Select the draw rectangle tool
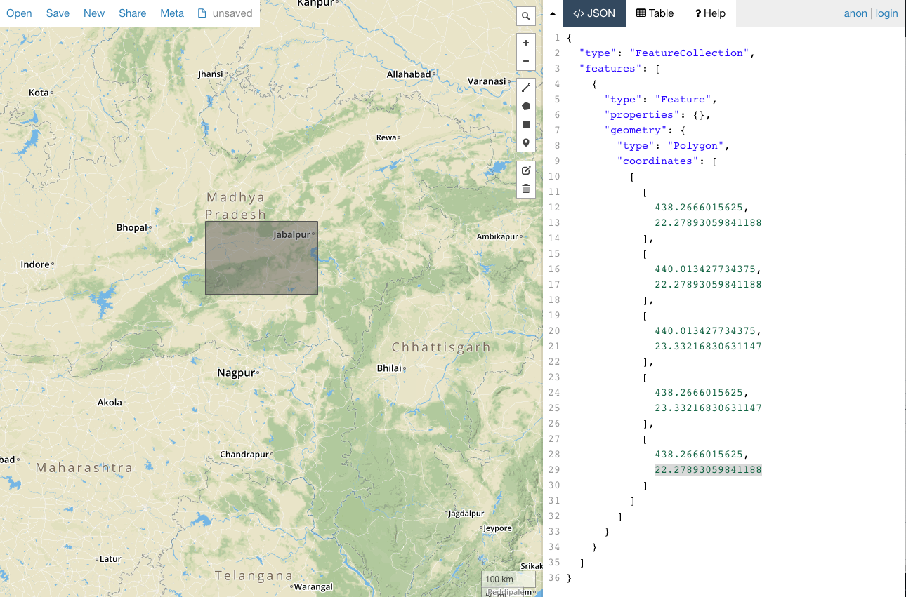The width and height of the screenshot is (906, 597). pyautogui.click(x=526, y=124)
